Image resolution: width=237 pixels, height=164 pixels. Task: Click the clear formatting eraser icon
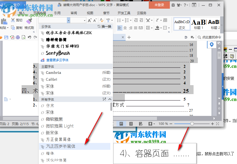pos(102,20)
